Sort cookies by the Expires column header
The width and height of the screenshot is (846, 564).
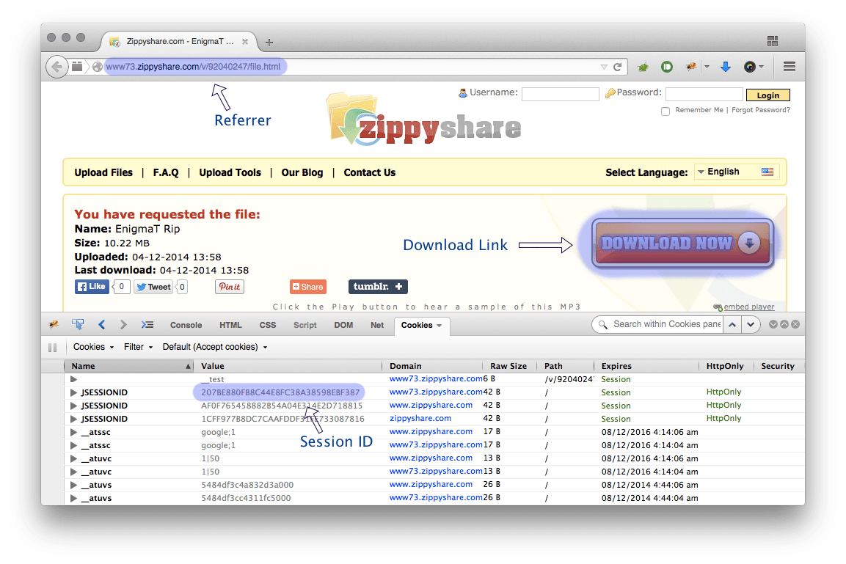(x=646, y=366)
